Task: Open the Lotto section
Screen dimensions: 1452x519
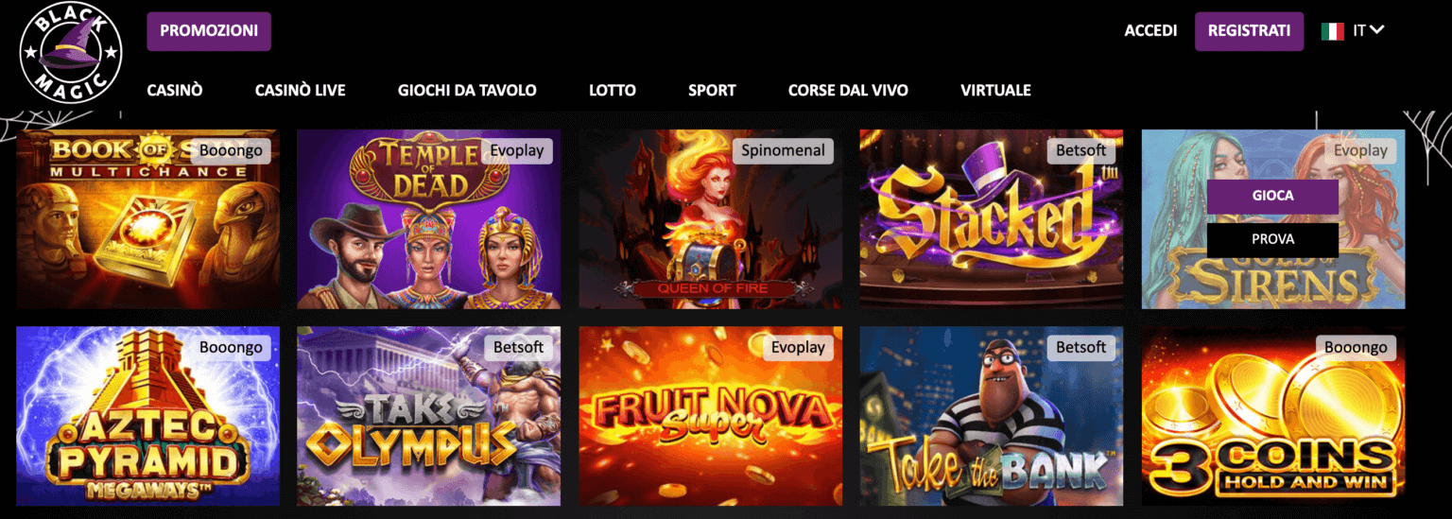Action: (613, 91)
